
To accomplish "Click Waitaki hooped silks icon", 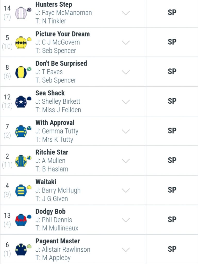I will click(x=23, y=191).
